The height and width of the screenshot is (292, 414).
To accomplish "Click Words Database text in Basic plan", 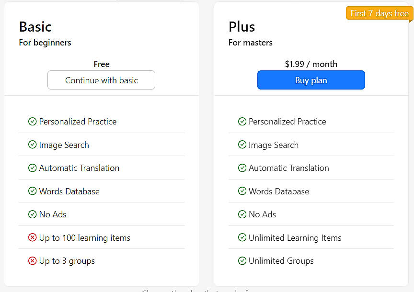I will click(x=69, y=191).
